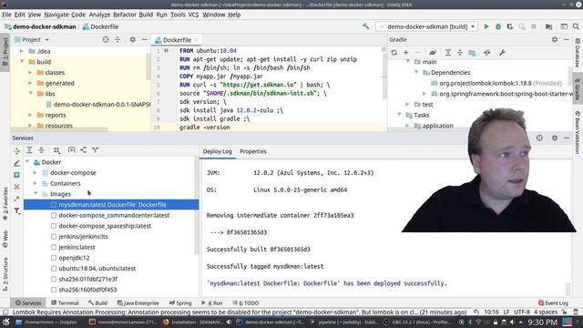The height and width of the screenshot is (328, 583).
Task: Expand all Gradle nodes toolbar icon
Action: click(448, 53)
